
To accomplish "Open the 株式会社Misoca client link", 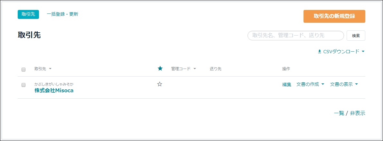I will pos(54,91).
